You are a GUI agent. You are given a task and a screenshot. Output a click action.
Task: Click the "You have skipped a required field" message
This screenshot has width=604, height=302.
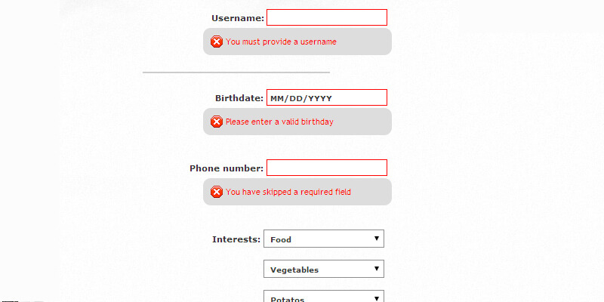pyautogui.click(x=288, y=192)
